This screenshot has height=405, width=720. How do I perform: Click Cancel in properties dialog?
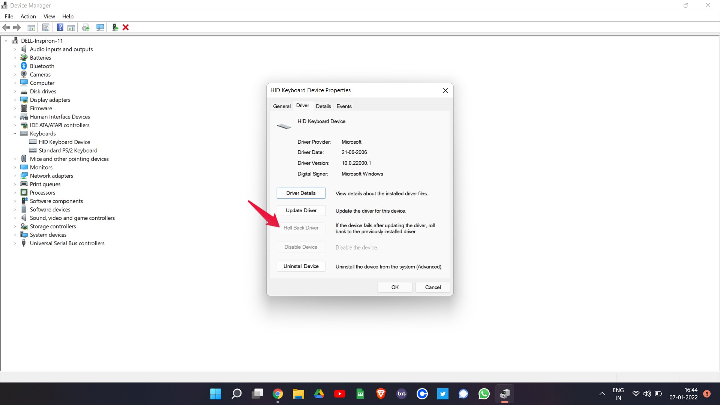(433, 287)
